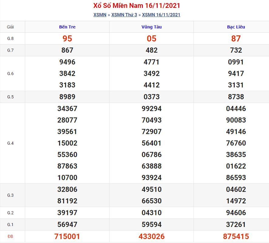This screenshot has height=243, width=269.
Task: Select G.4 number 39561
Action: [x=67, y=132]
